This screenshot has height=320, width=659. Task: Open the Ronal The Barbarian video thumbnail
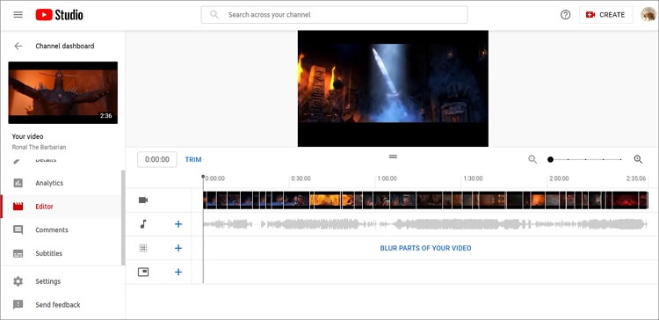(x=63, y=92)
